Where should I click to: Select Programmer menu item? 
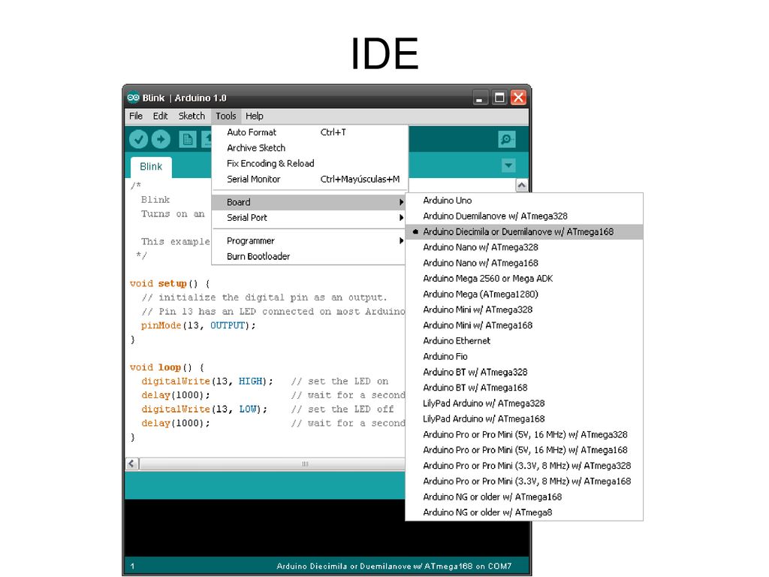310,241
